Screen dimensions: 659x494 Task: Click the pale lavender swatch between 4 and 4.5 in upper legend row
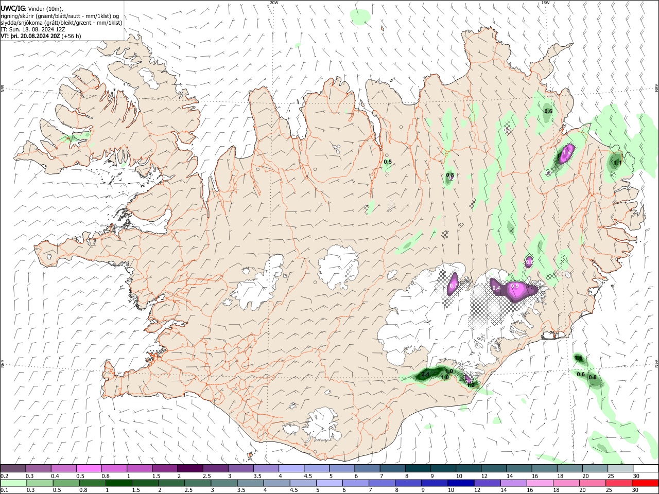click(290, 469)
